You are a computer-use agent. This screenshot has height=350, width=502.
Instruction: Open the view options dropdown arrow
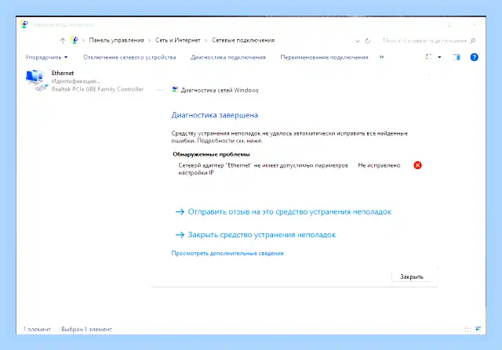(x=439, y=57)
